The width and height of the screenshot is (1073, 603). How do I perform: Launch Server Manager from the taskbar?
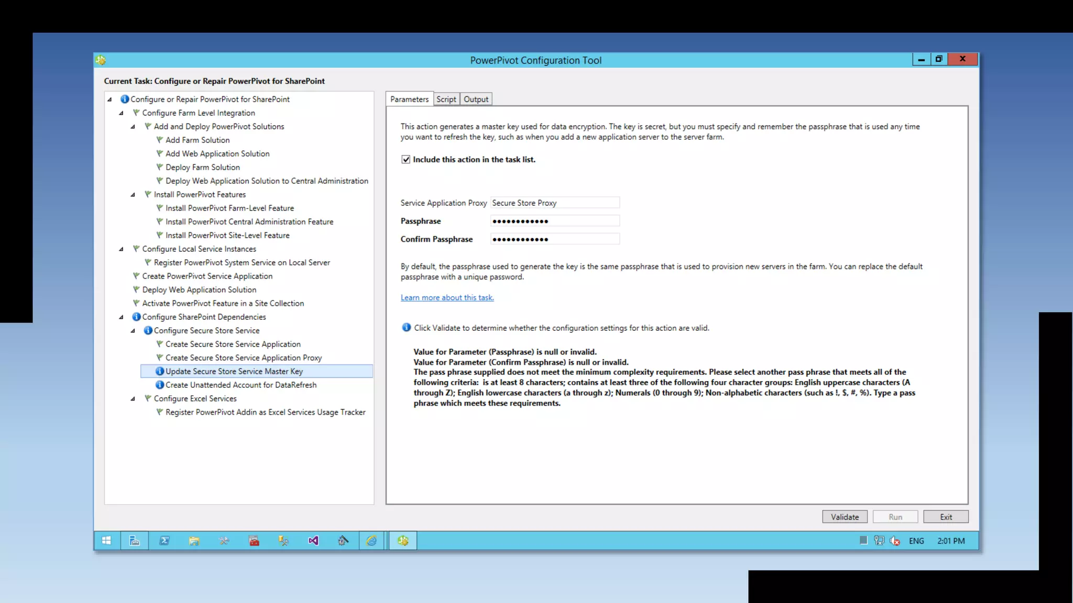[135, 541]
